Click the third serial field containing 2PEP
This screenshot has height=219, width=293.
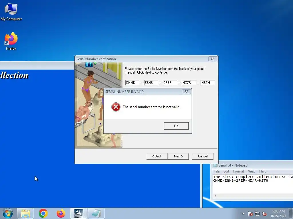tap(170, 83)
